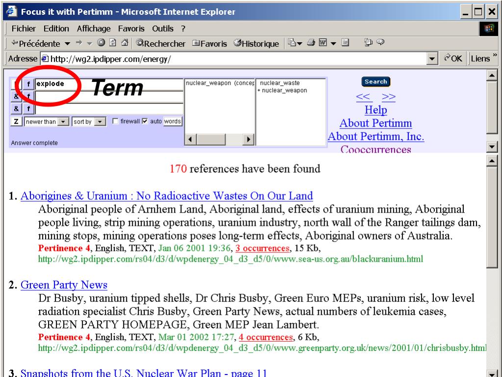
Task: Open the About Pertimm, Inc. link
Action: 376,136
